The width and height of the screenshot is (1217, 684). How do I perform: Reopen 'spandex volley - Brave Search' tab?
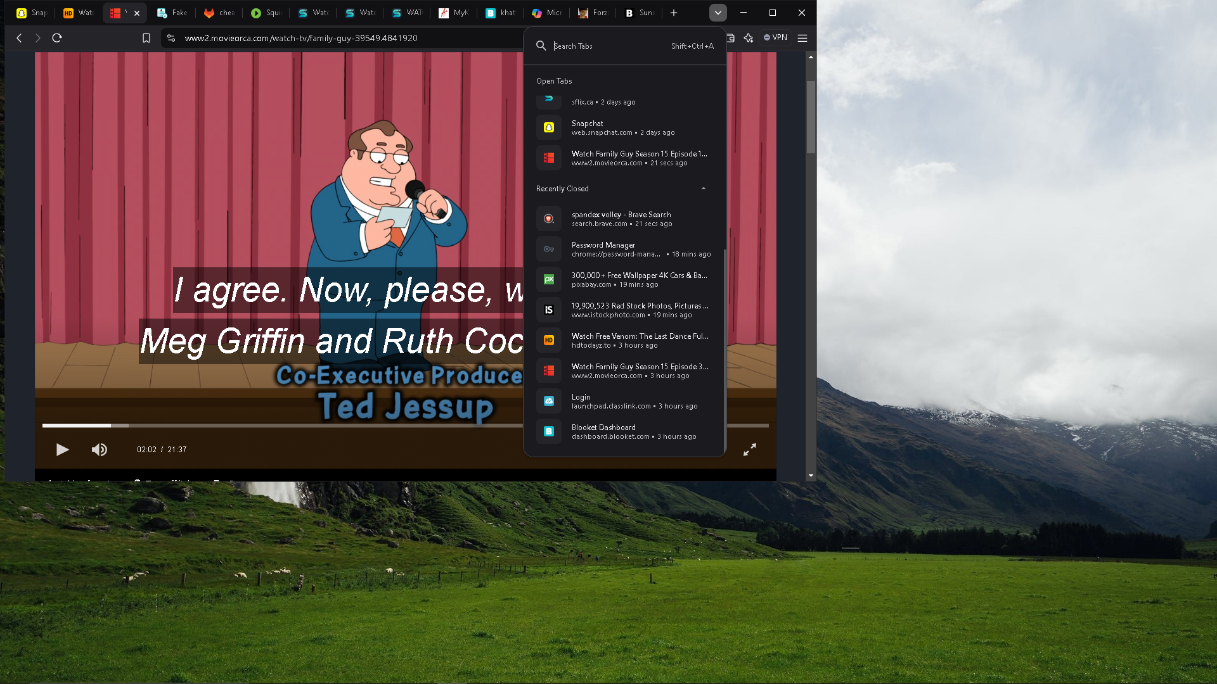coord(624,219)
